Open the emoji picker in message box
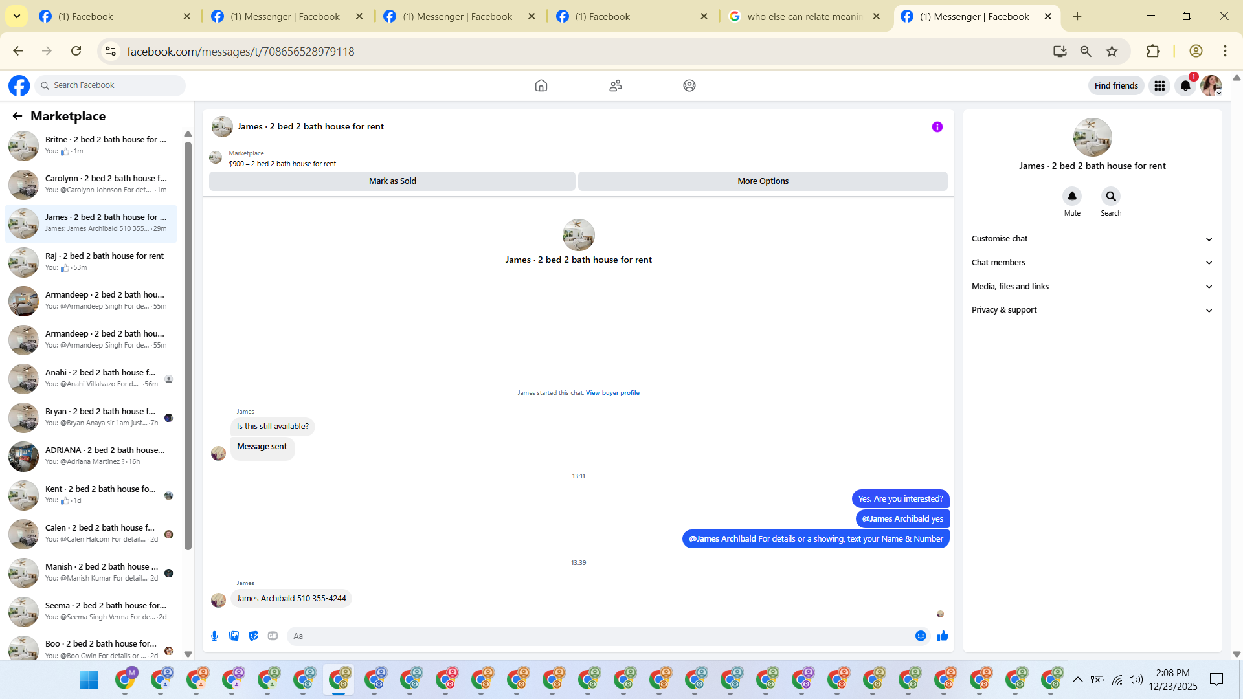The image size is (1243, 699). click(x=920, y=636)
